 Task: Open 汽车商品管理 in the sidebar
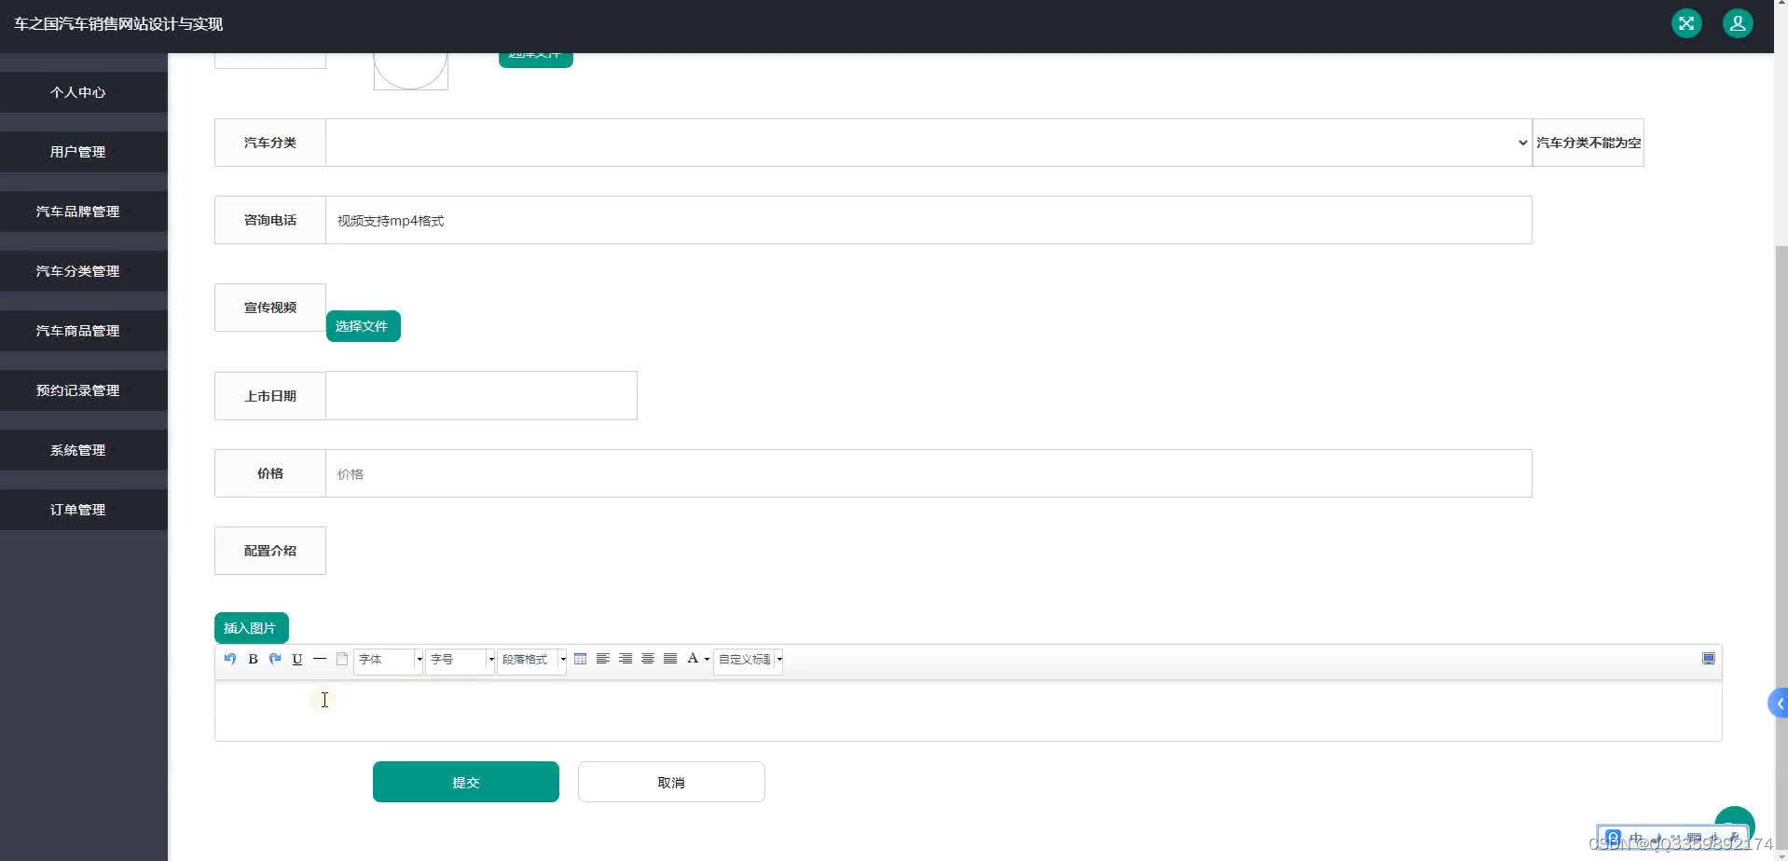pyautogui.click(x=84, y=331)
